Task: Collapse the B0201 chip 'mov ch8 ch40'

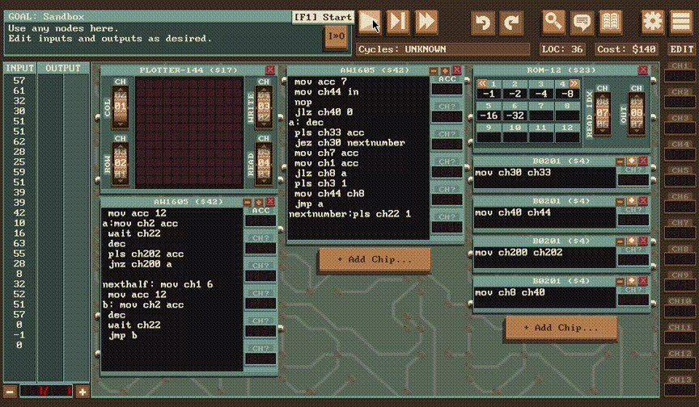Action: (x=620, y=281)
